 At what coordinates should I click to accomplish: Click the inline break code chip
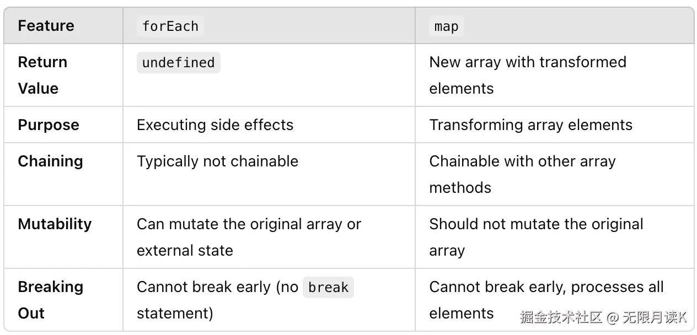(x=328, y=288)
